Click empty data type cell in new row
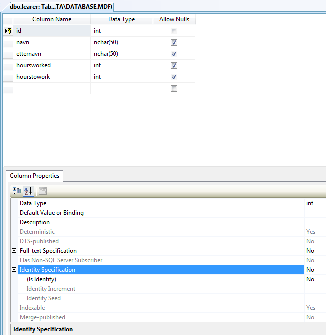The width and height of the screenshot is (326, 335). tap(121, 88)
